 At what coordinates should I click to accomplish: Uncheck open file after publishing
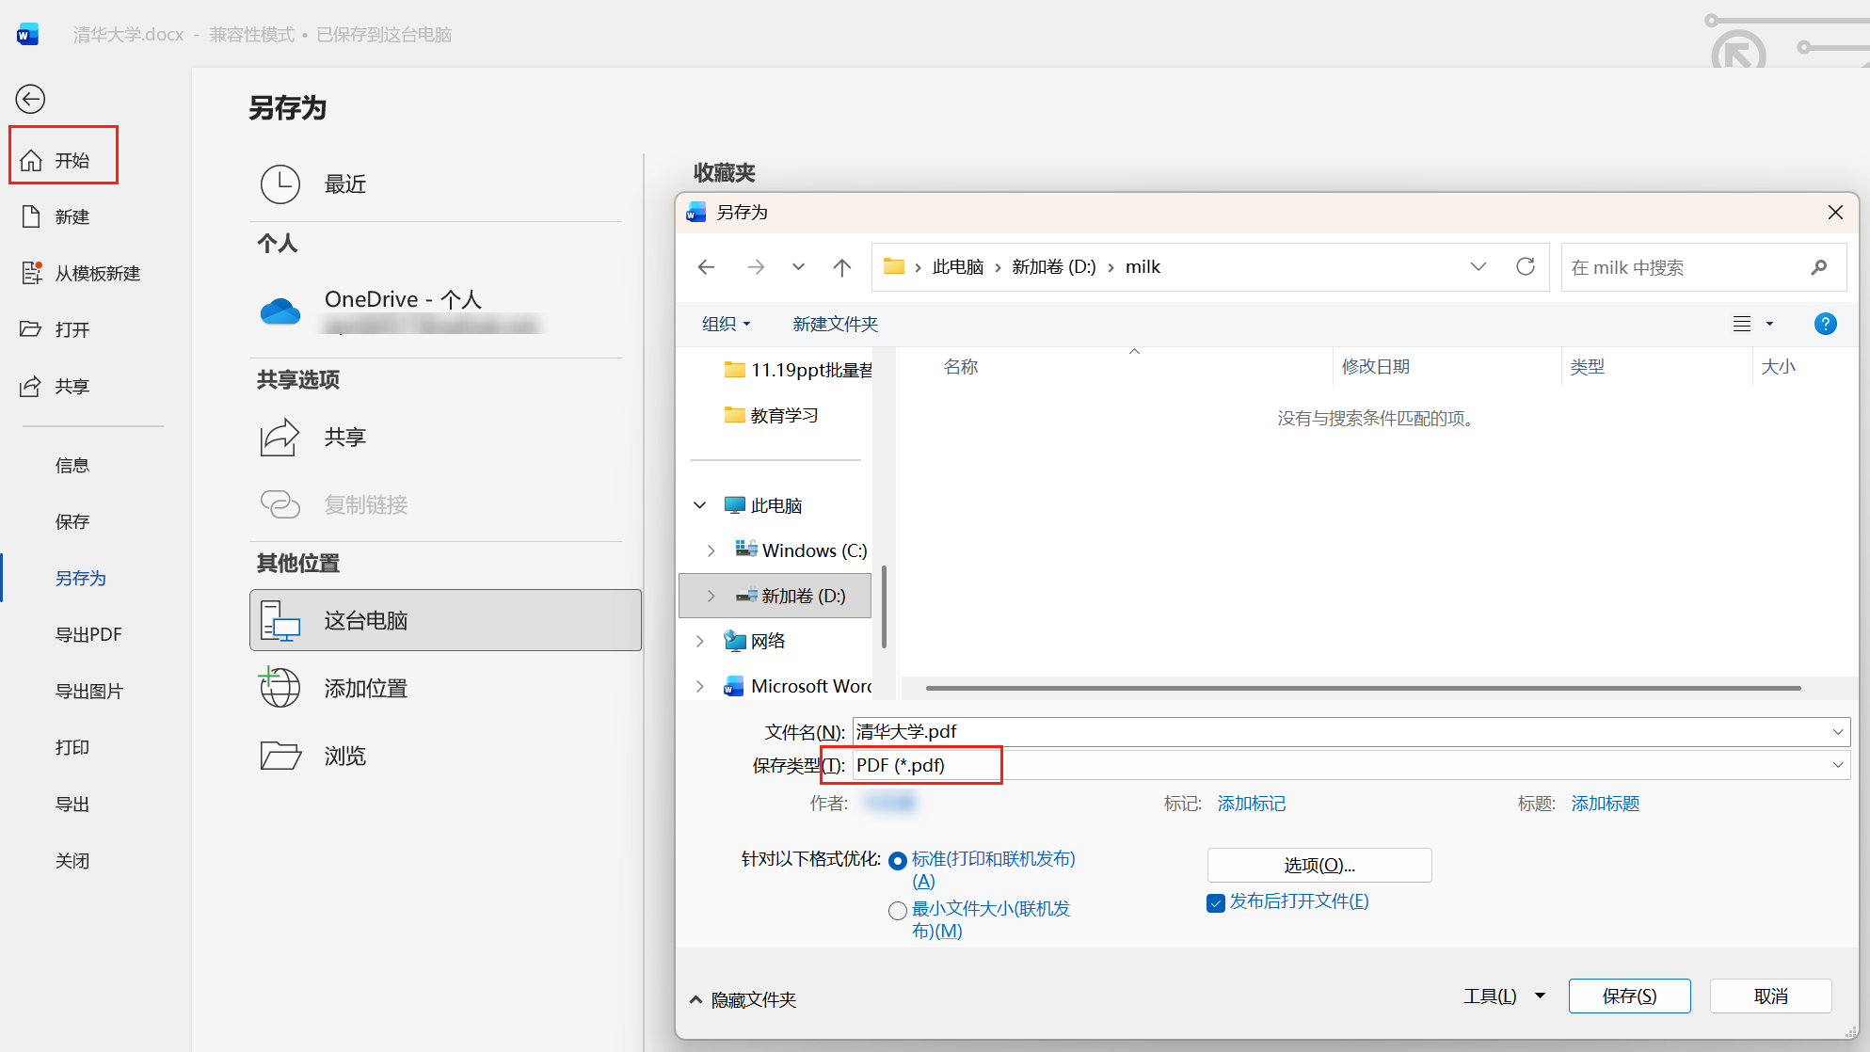coord(1216,902)
